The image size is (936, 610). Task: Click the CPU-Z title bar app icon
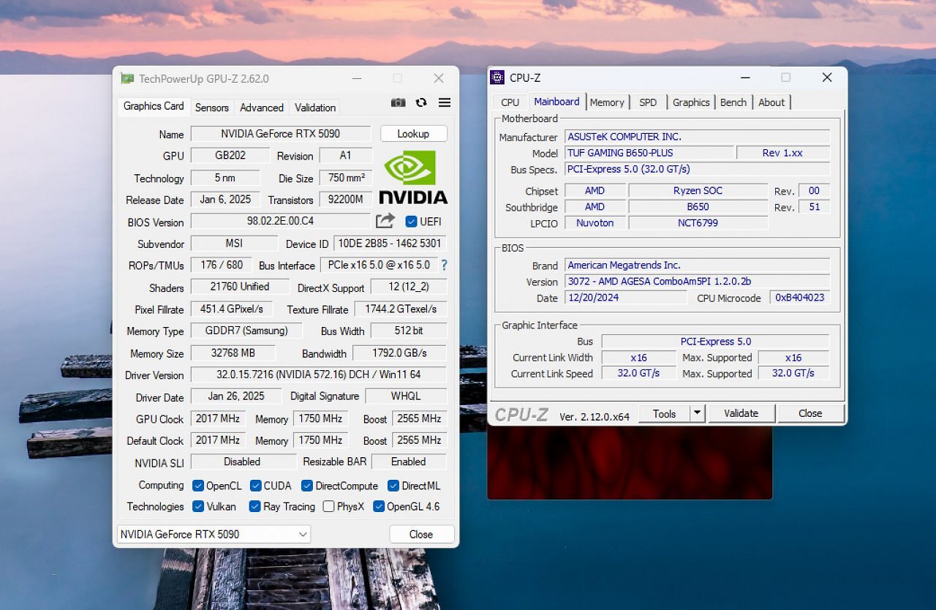pos(497,78)
